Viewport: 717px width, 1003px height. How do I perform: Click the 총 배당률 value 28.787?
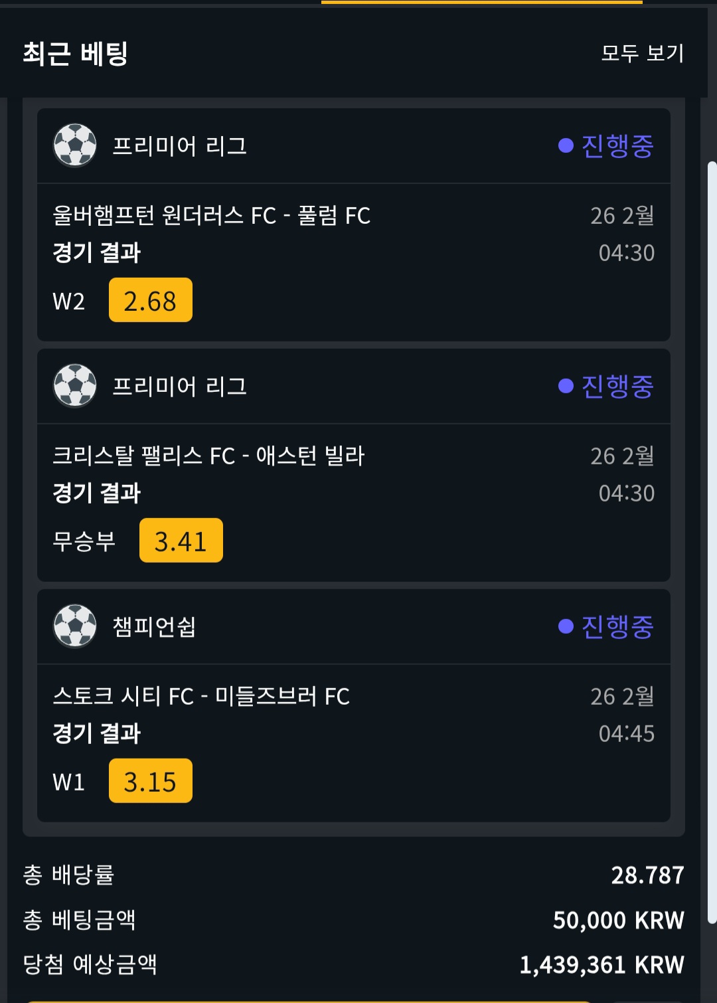[x=647, y=875]
